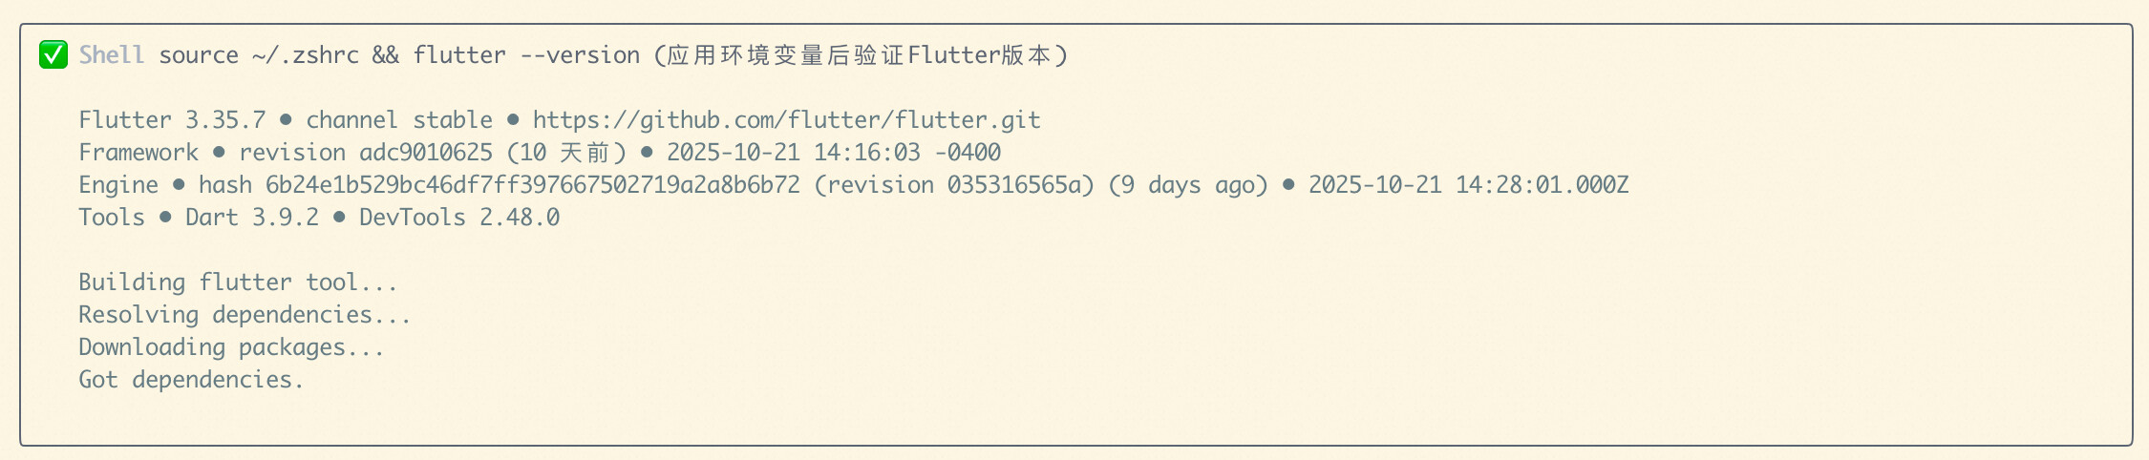Click the Chinese command description in parentheses
This screenshot has height=460, width=2149.
pyautogui.click(x=861, y=55)
